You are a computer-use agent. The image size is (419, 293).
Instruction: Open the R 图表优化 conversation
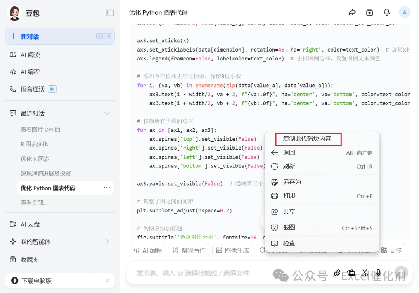34,144
